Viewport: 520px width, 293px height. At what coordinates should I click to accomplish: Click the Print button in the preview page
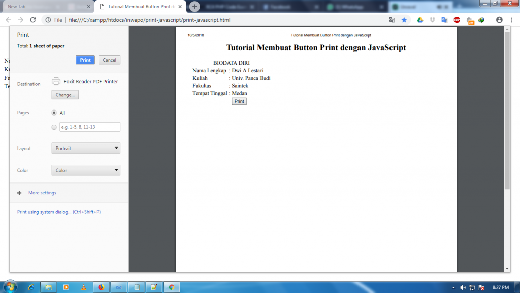(x=239, y=101)
